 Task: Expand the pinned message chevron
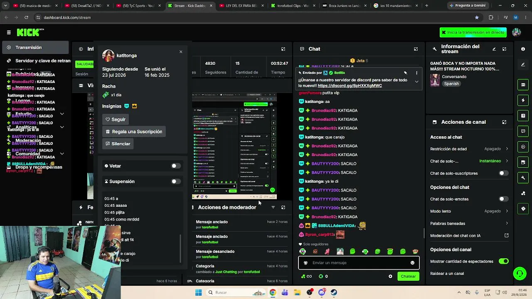[416, 82]
